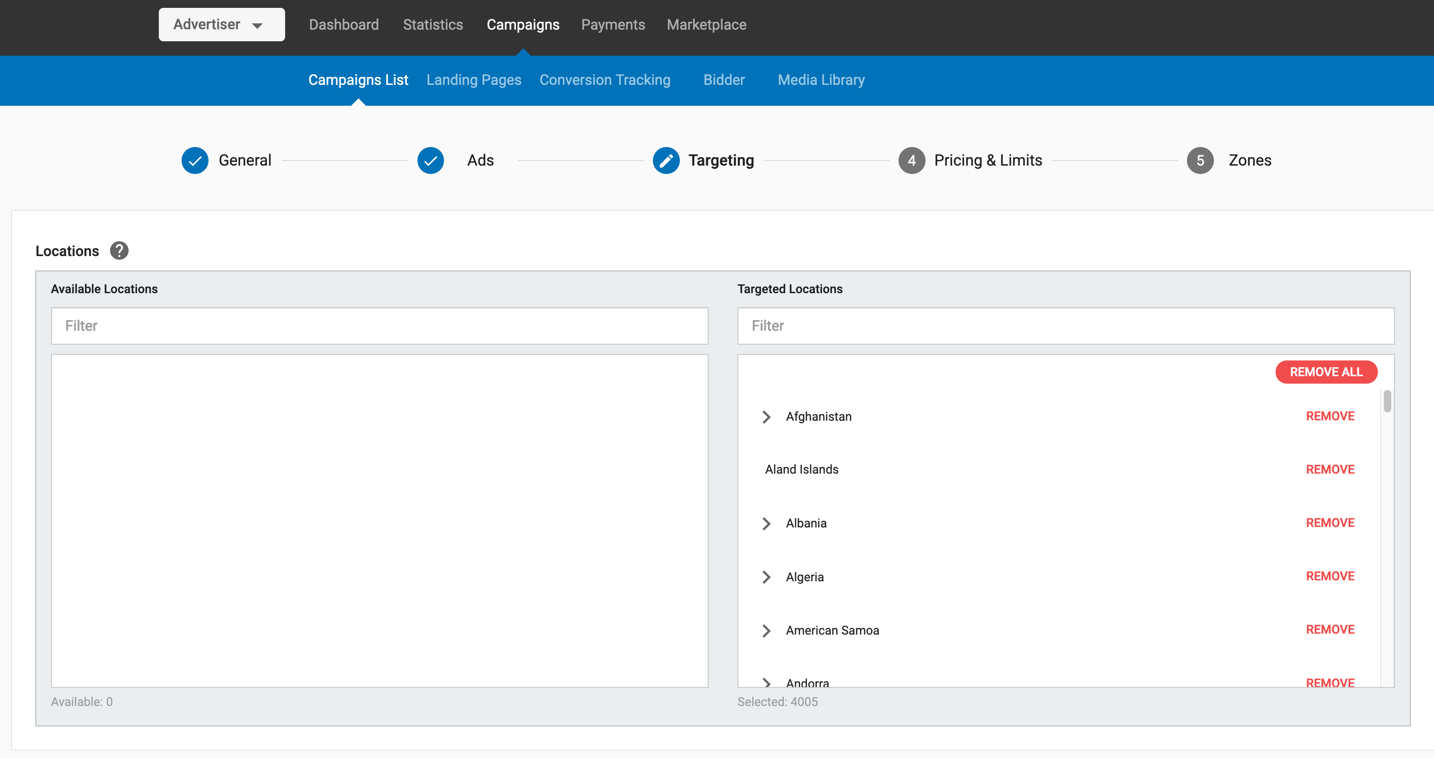The image size is (1434, 758).
Task: Click the Locations help question mark icon
Action: pos(118,251)
